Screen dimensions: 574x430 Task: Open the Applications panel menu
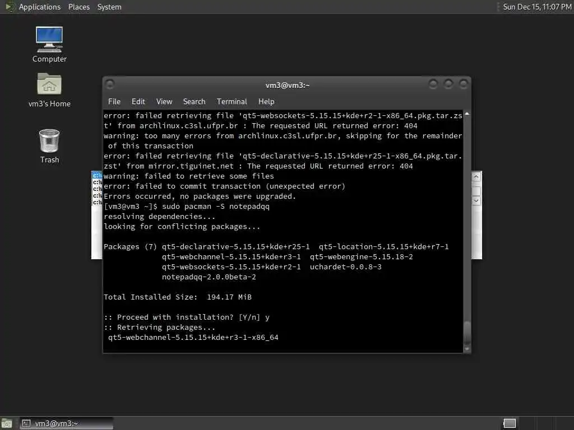40,7
